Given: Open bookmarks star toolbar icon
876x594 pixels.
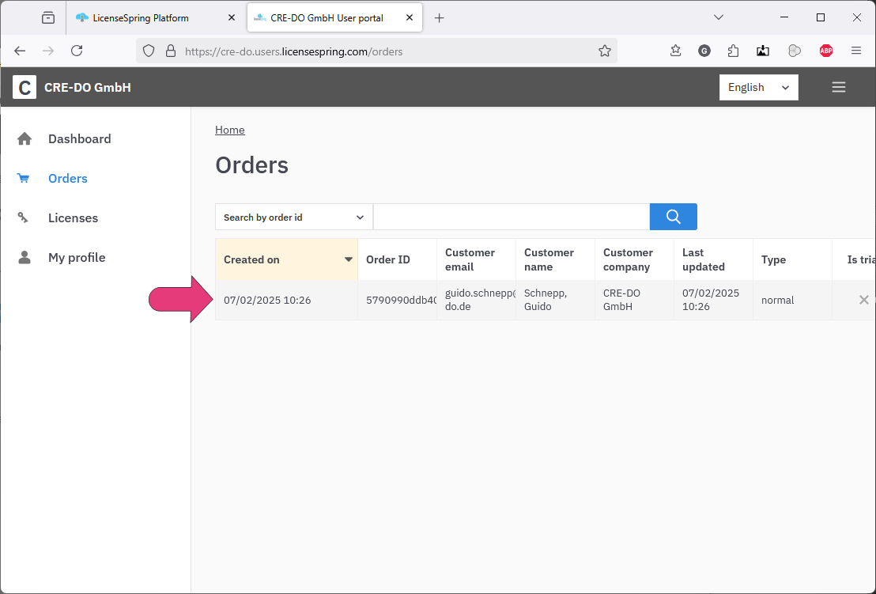Looking at the screenshot, I should point(675,51).
